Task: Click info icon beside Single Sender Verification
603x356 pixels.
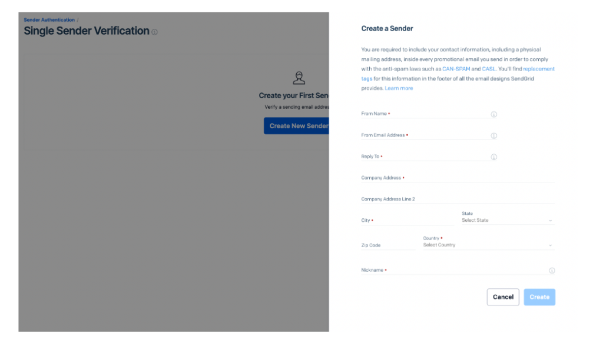Action: tap(154, 32)
